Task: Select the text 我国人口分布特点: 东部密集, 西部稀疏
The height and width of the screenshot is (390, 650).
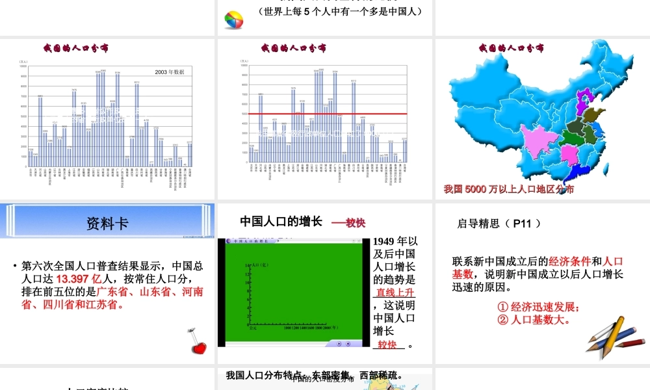Action: click(x=314, y=376)
